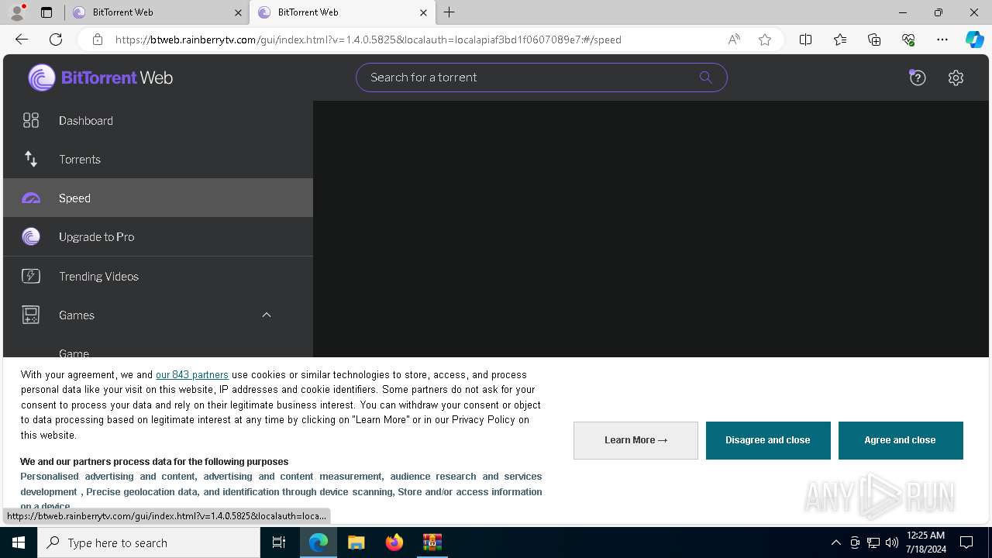Collapse the Games section chevron
992x558 pixels.
267,315
